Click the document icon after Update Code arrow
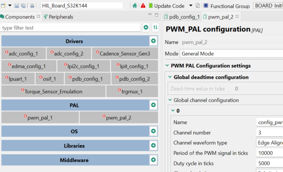The image size is (283, 172). [198, 6]
